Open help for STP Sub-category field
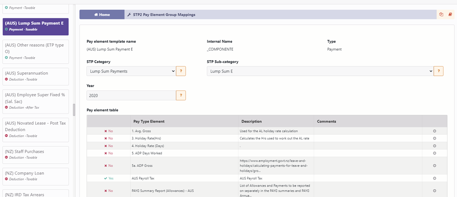This screenshot has width=457, height=197. [x=438, y=71]
